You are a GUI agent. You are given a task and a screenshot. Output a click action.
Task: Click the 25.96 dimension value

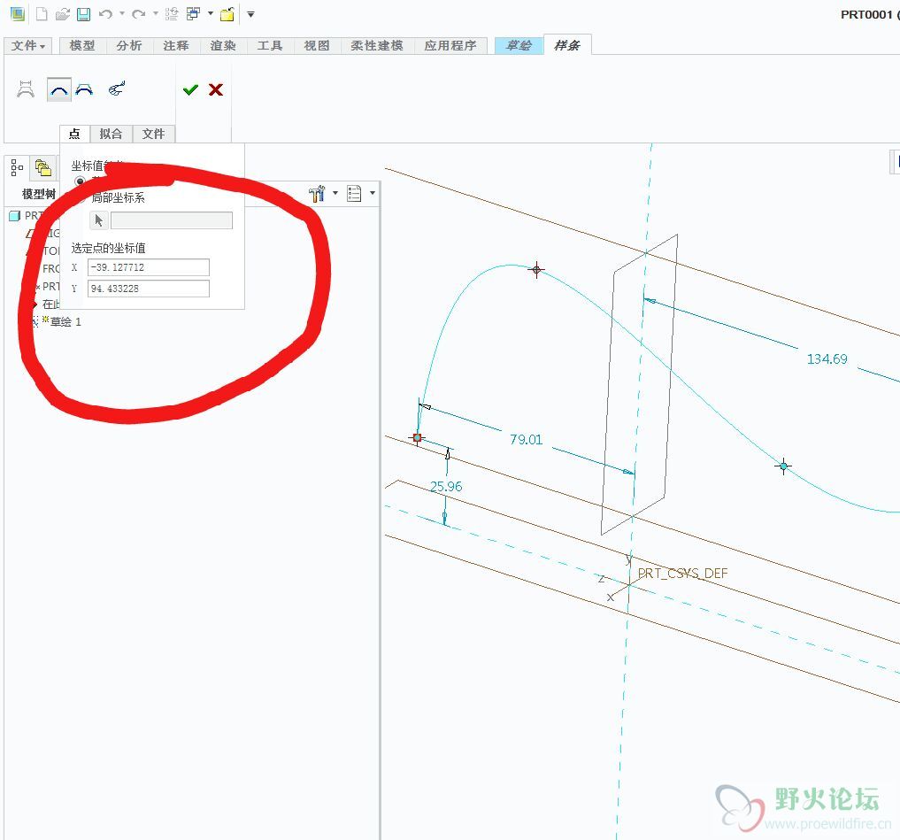coord(446,487)
